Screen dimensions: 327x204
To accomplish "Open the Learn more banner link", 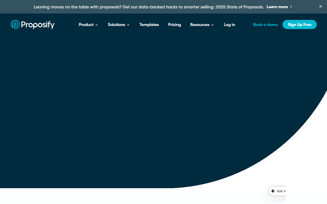I will tap(279, 7).
